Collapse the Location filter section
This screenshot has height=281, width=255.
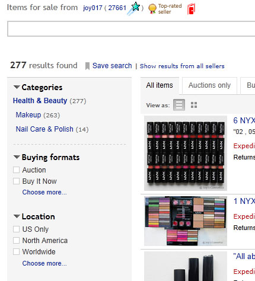[17, 216]
